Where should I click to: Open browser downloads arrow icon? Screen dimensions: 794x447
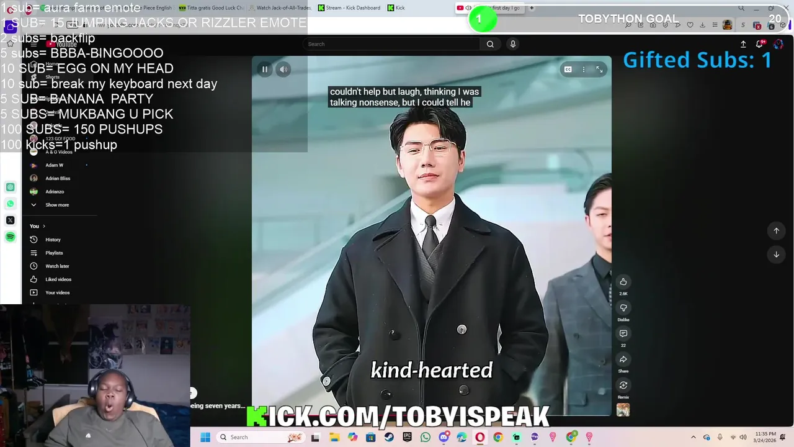pos(702,25)
